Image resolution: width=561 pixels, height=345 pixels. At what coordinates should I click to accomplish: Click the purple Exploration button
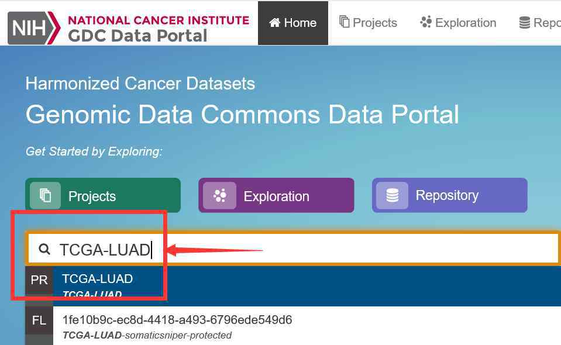click(x=276, y=195)
